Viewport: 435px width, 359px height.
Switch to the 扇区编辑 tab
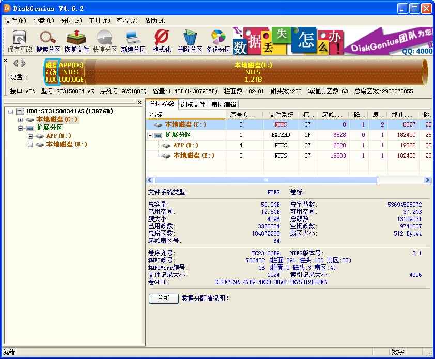click(x=224, y=104)
